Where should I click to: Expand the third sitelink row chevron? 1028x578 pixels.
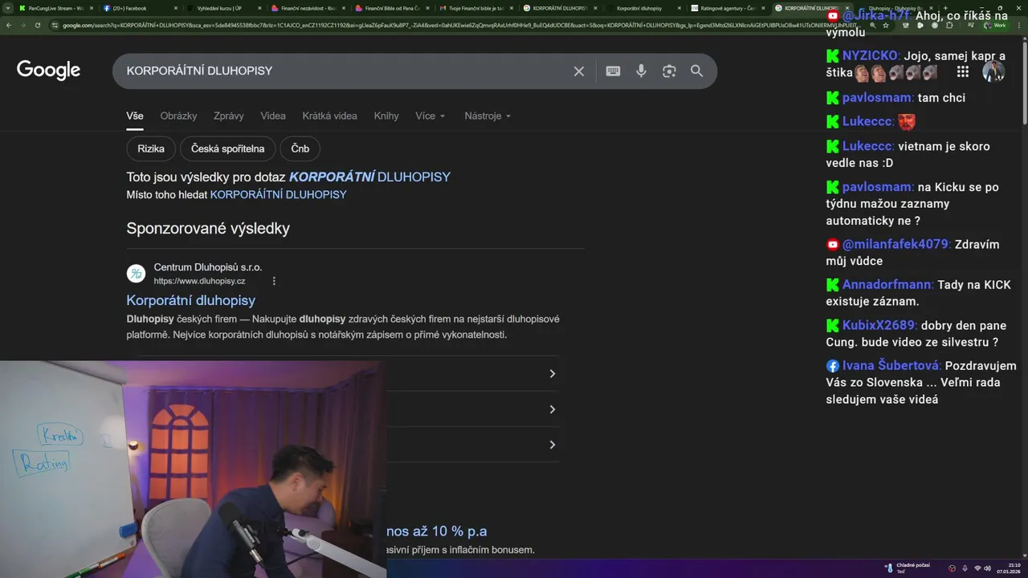point(552,445)
